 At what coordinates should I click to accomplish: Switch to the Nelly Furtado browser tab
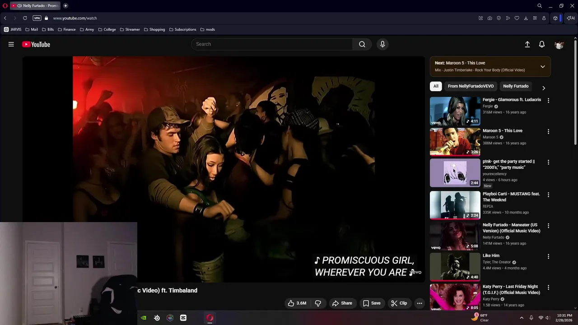click(35, 6)
